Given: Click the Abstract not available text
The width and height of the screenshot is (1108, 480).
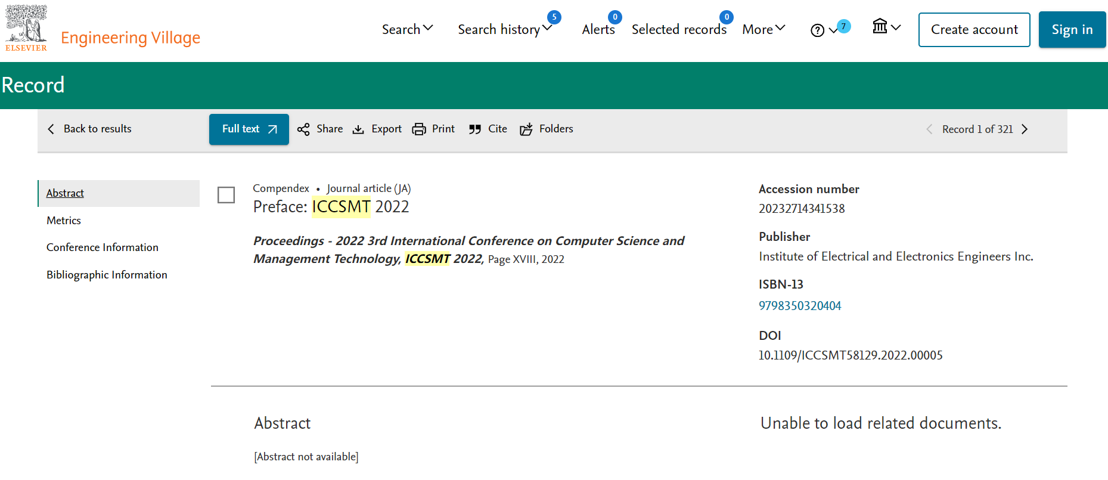Looking at the screenshot, I should click(x=306, y=457).
